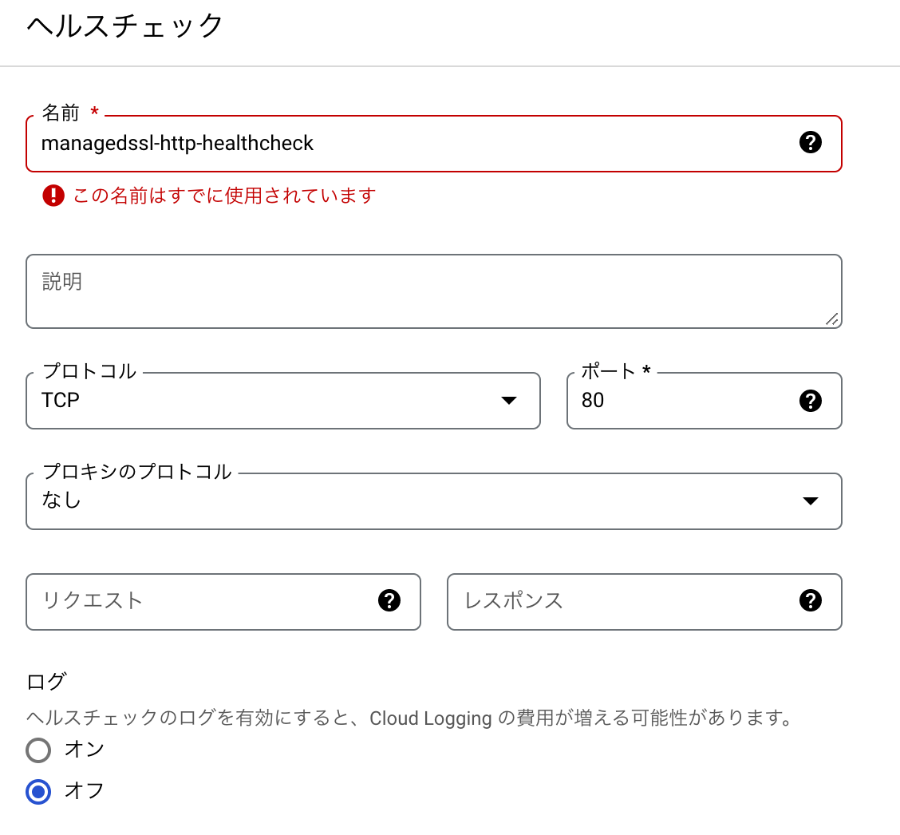Screen dimensions: 900x835
Task: Open help tooltip for the 名前 field
Action: (811, 143)
